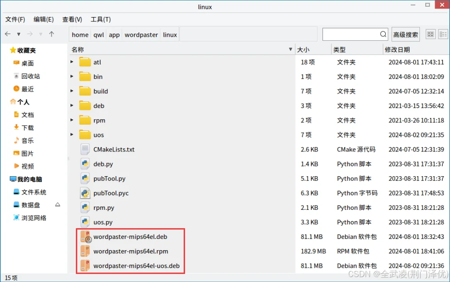This screenshot has width=450, height=282.
Task: Navigate to app in breadcrumb
Action: point(114,35)
